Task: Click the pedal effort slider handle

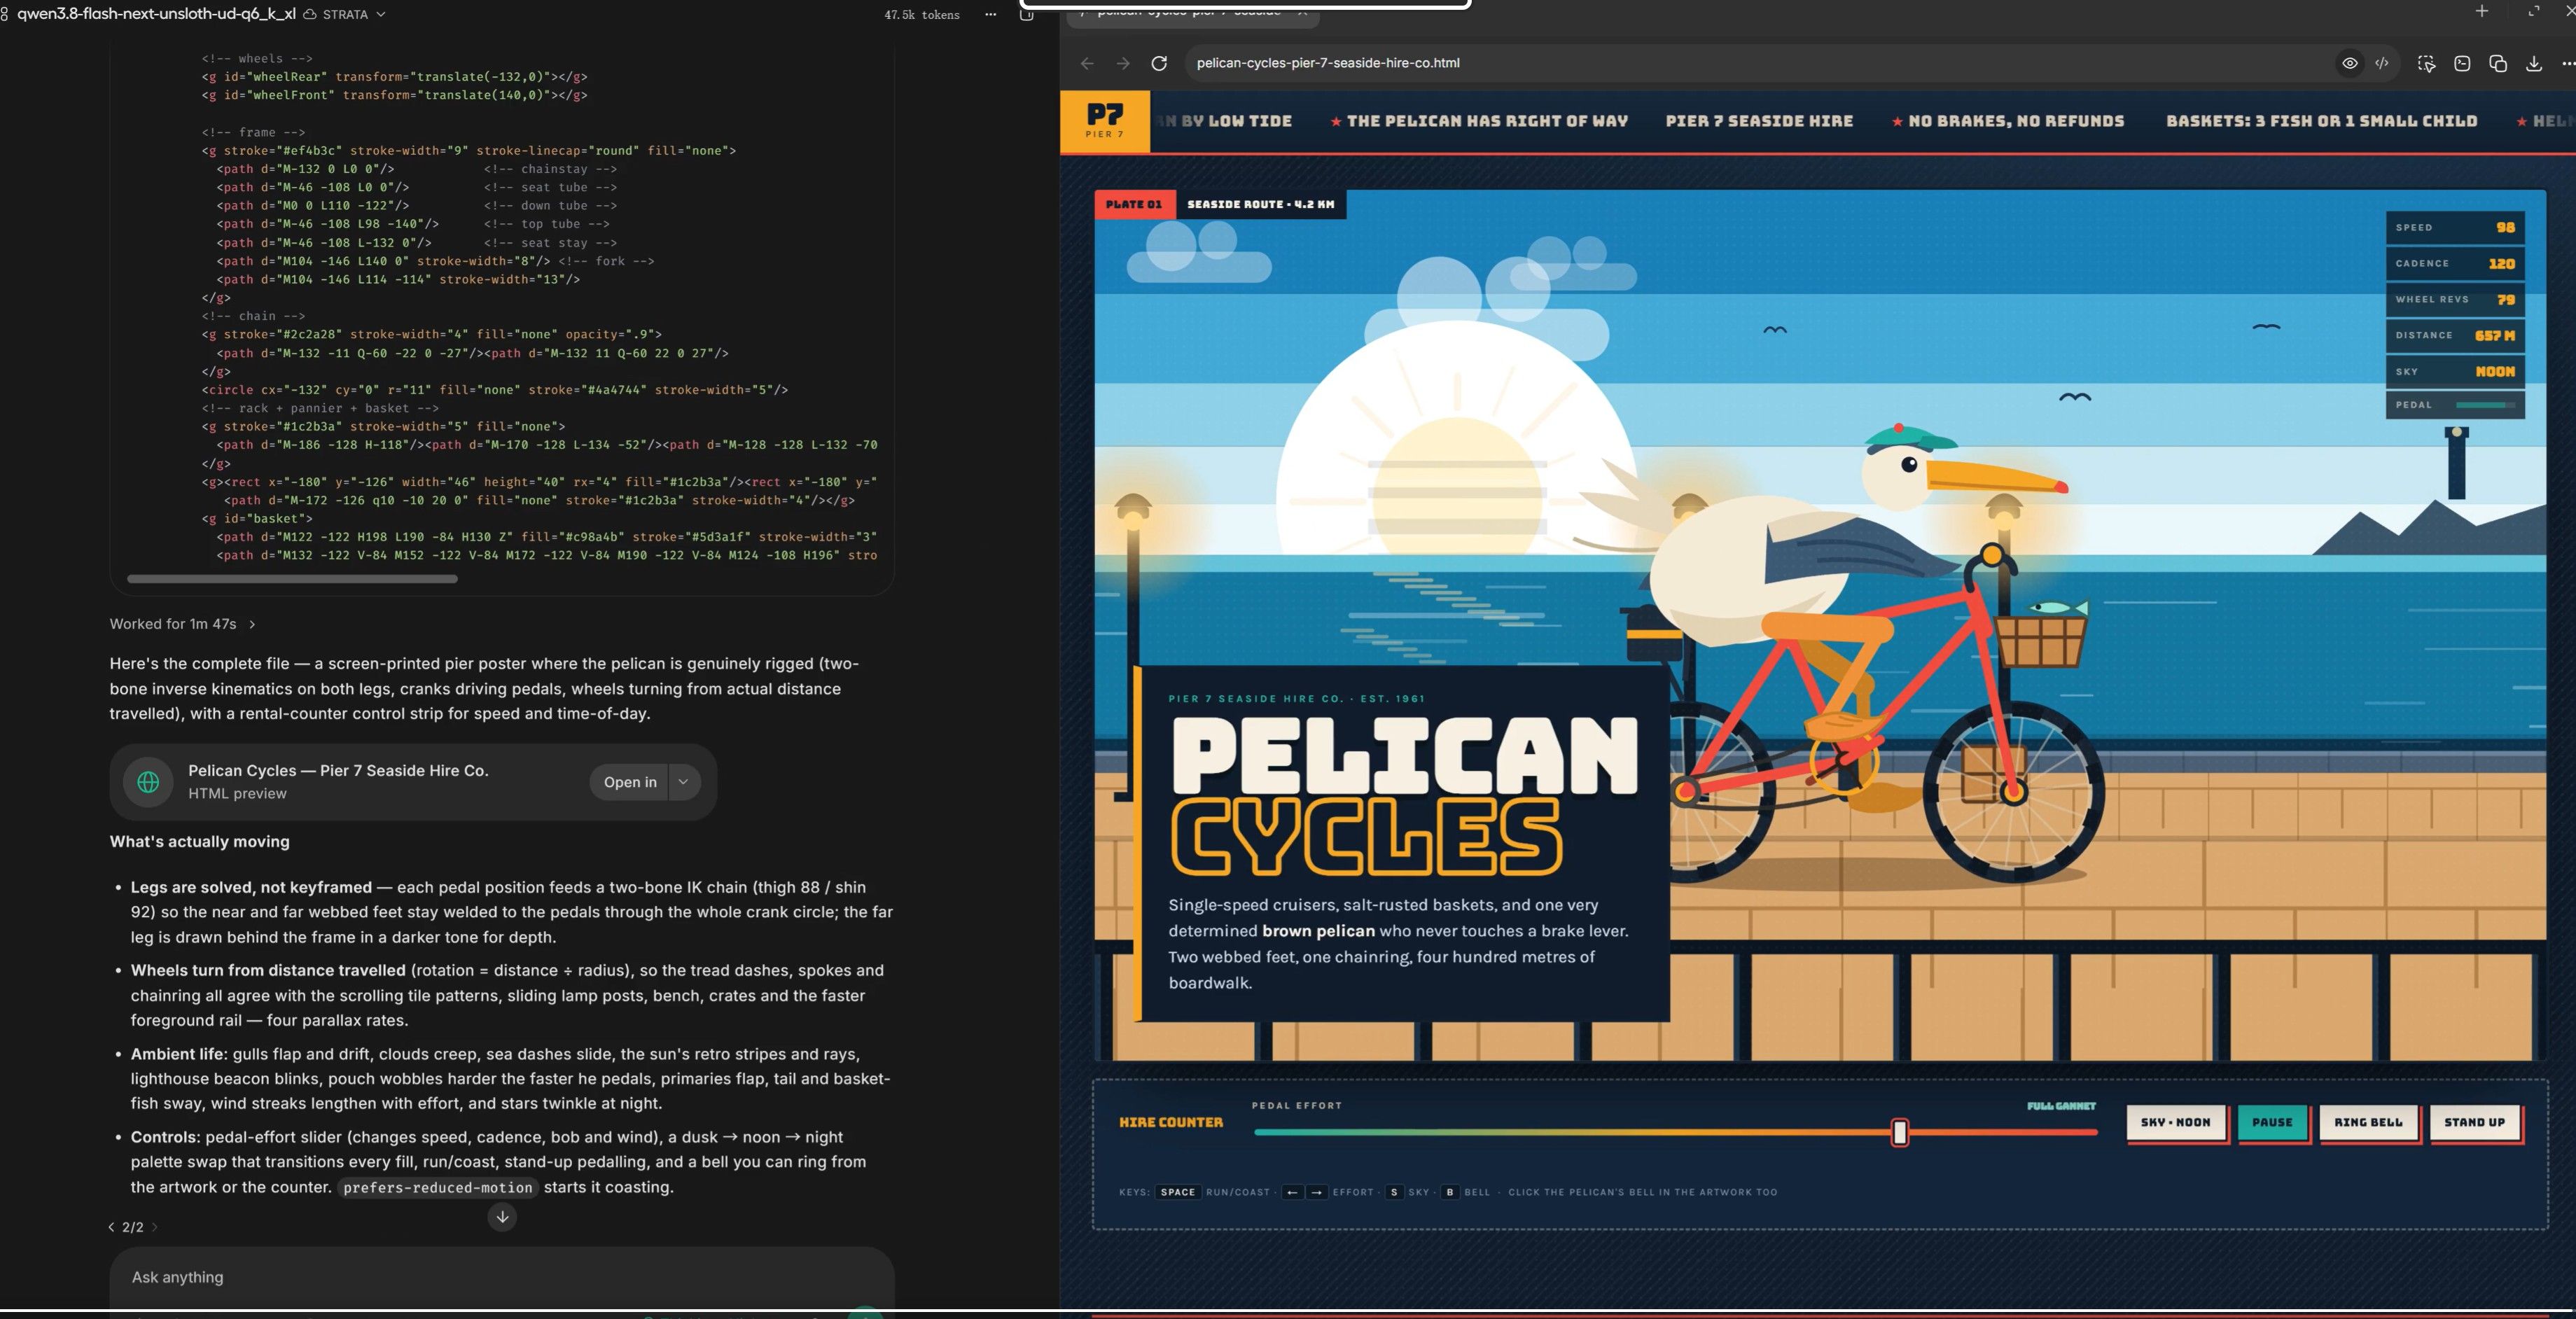Action: [1900, 1132]
